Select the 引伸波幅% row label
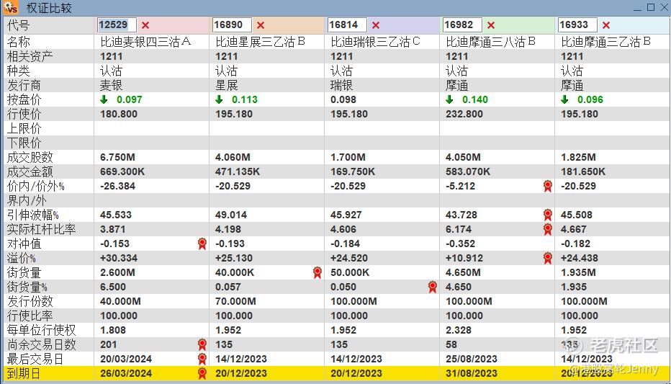671x384 pixels. (x=33, y=215)
